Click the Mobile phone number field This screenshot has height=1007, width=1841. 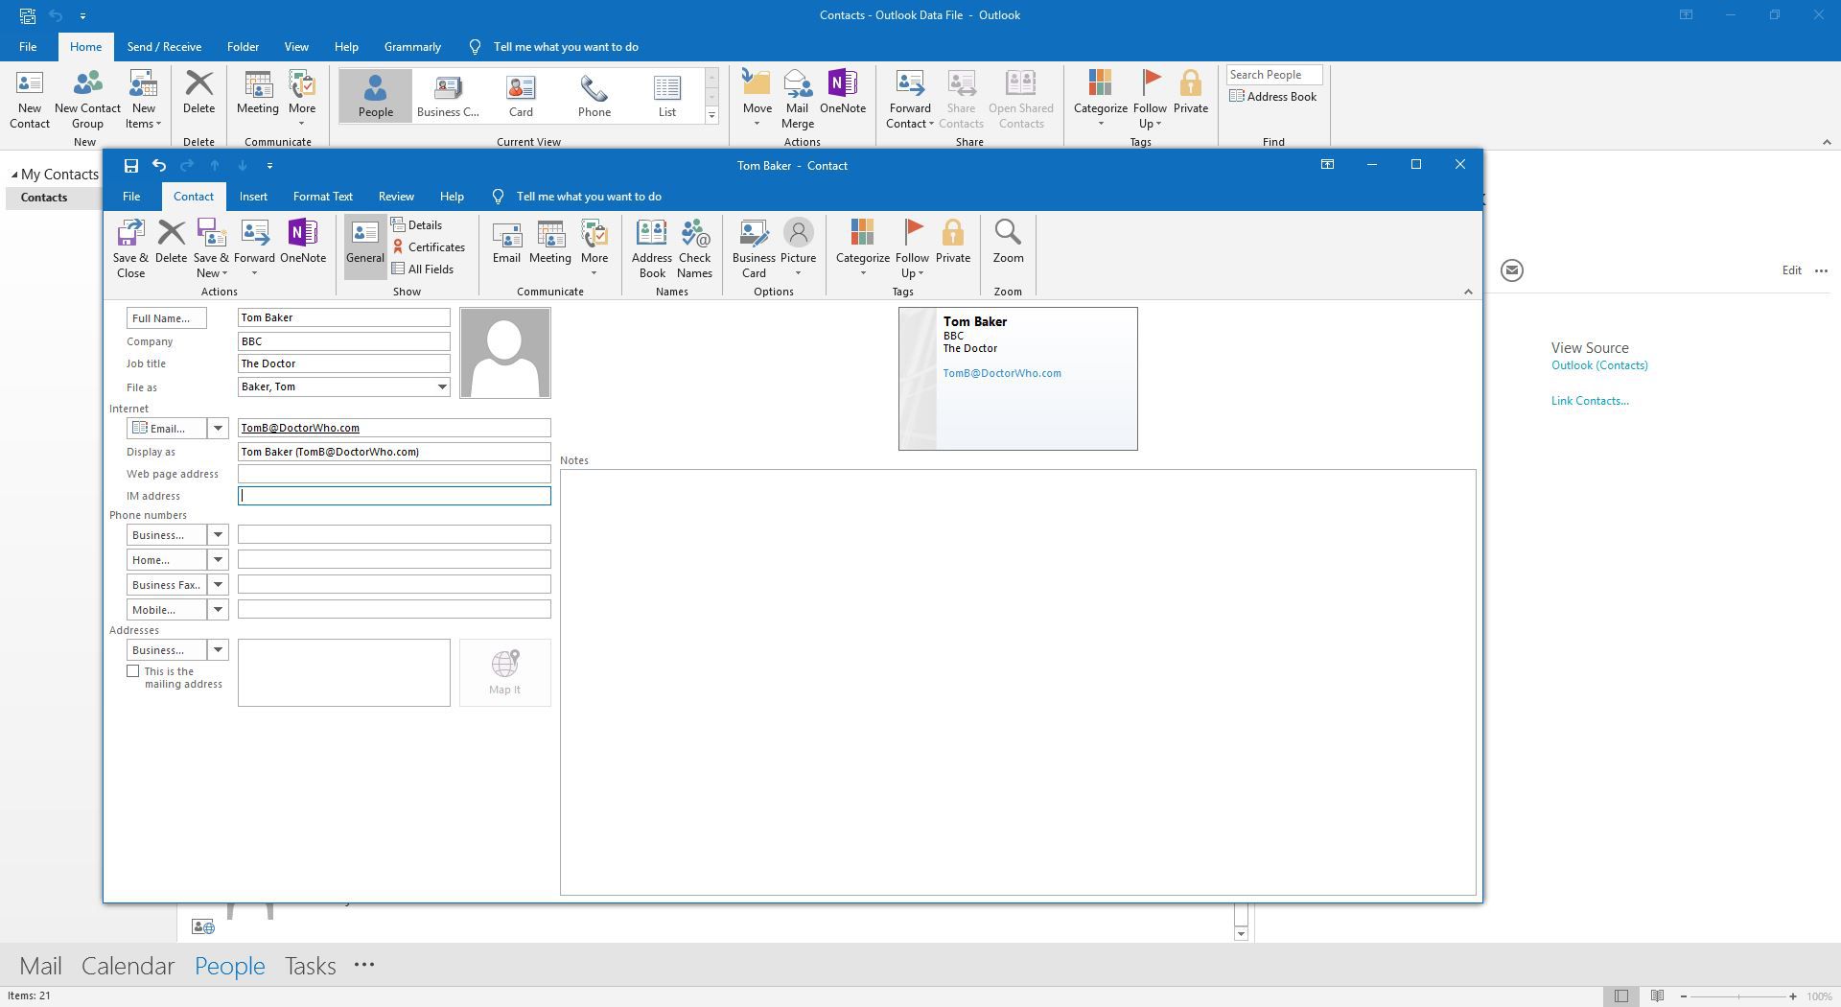(x=394, y=610)
